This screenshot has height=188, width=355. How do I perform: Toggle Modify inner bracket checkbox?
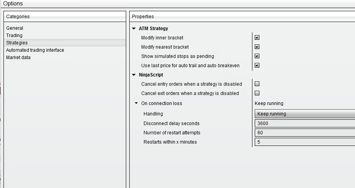coord(257,38)
